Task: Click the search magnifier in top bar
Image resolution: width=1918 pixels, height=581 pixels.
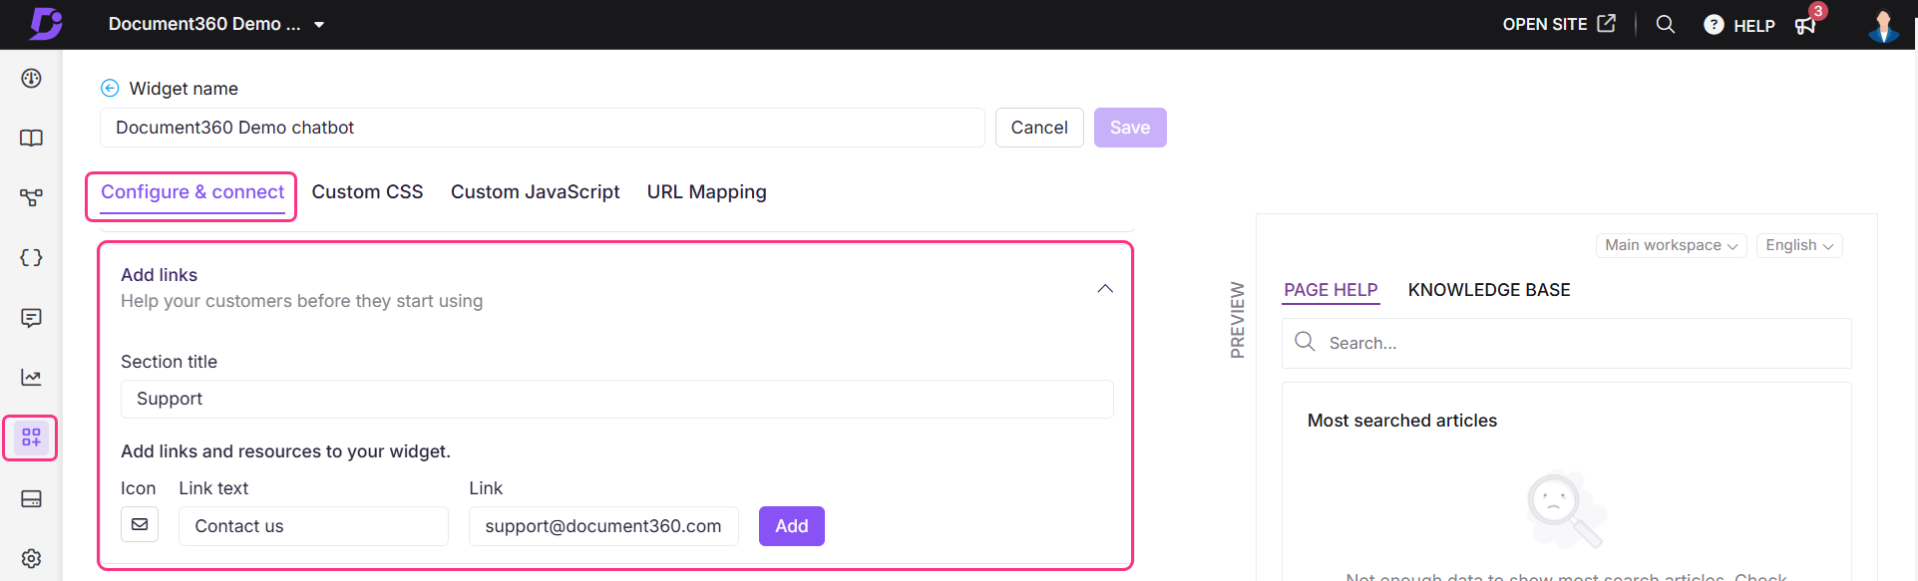Action: [1665, 24]
